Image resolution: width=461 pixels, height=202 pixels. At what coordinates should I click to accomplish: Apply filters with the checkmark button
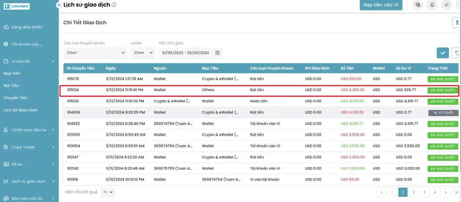(443, 53)
